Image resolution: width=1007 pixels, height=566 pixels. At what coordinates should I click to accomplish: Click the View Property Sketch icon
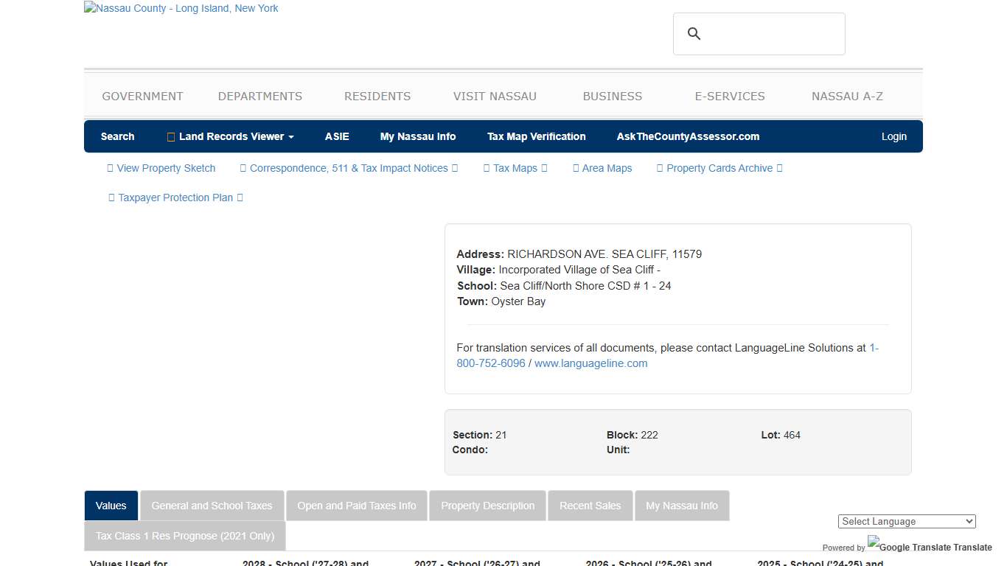point(111,168)
